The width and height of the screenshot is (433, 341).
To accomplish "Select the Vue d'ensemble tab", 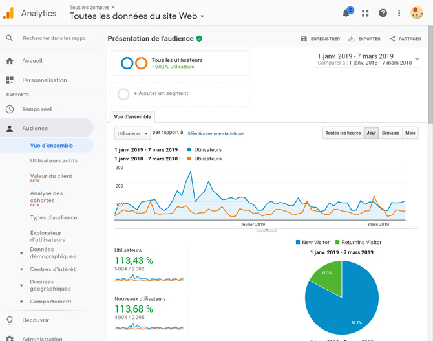I will pos(132,117).
